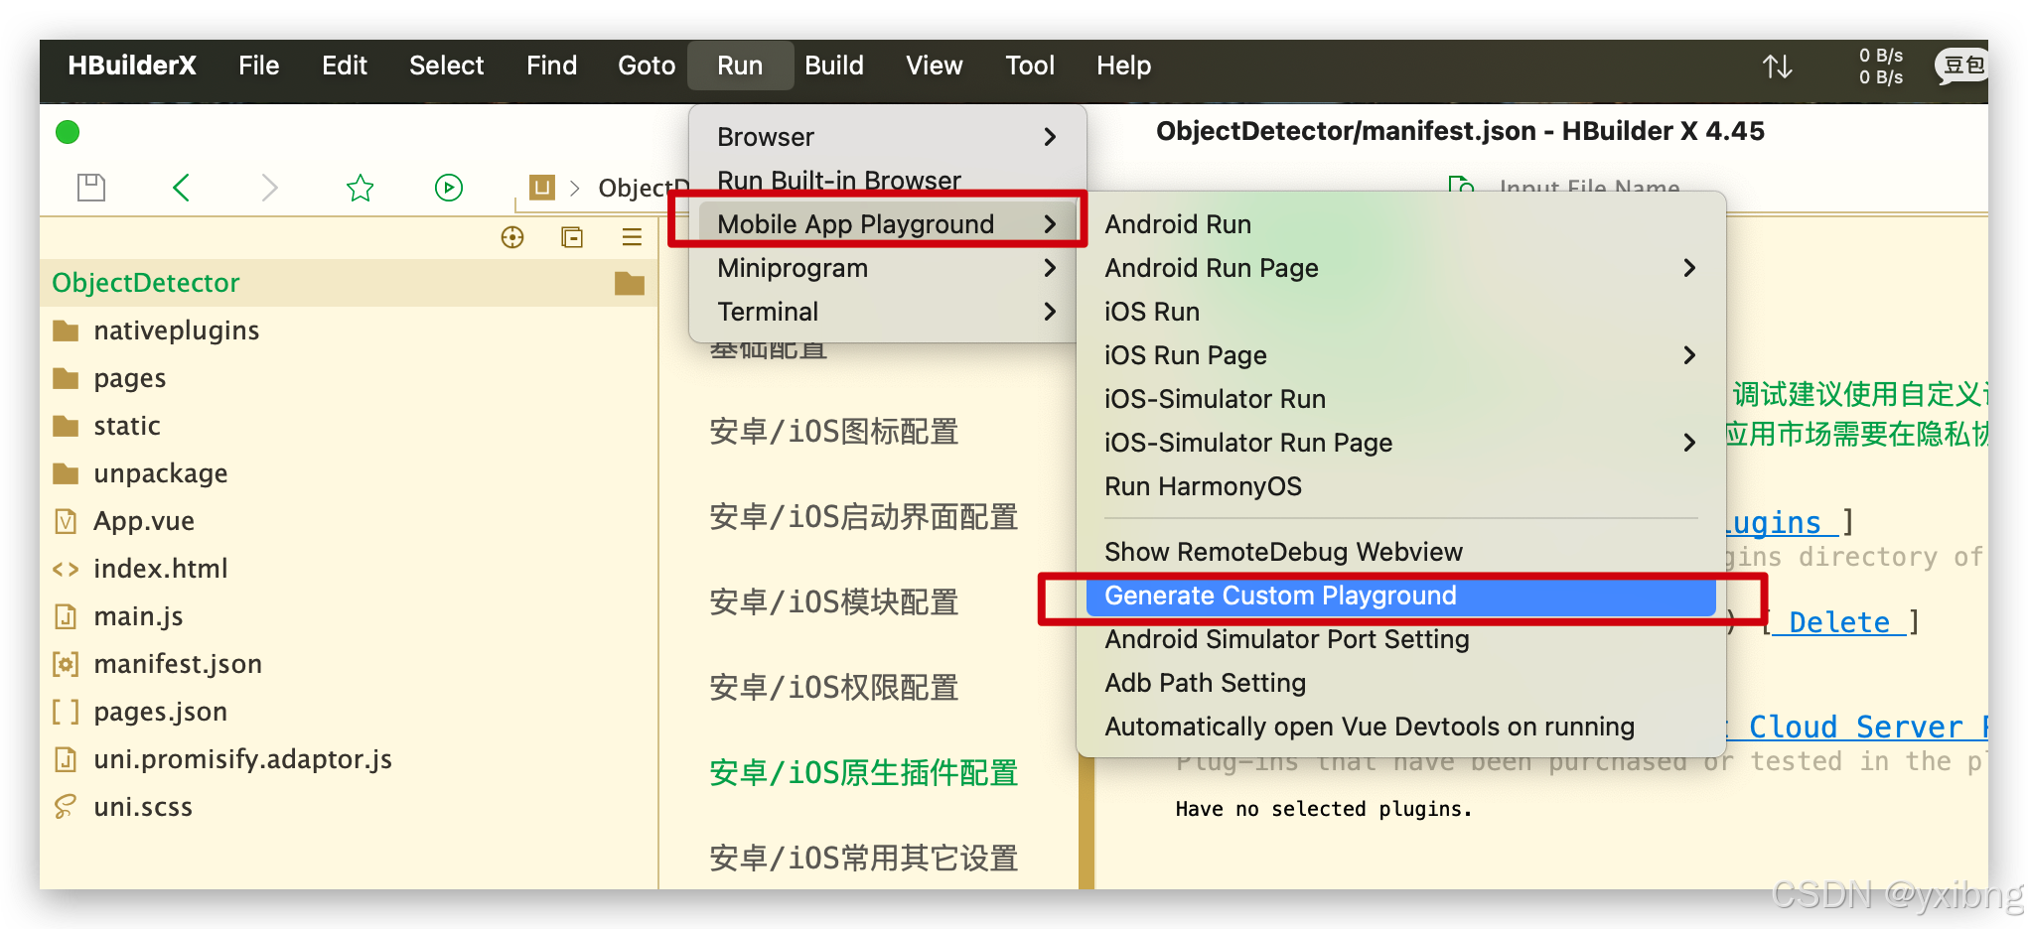
Task: Open the View menu
Action: coord(935,66)
